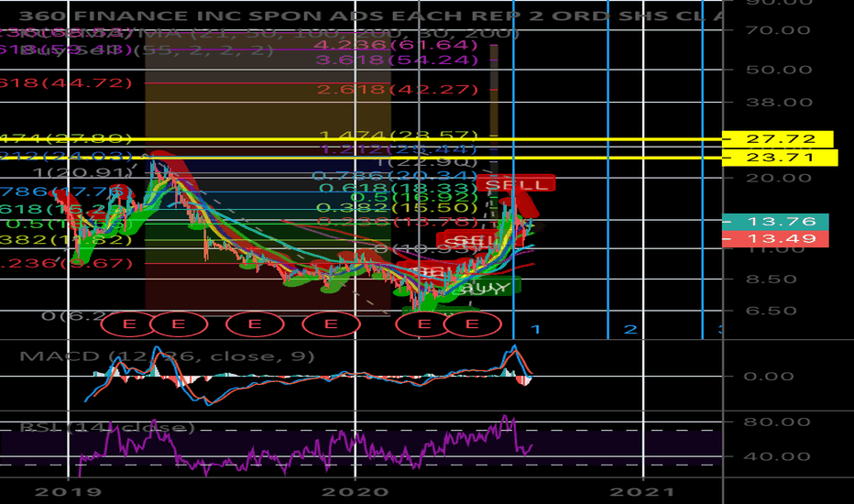Click the Fib level 0.618(18.33)
This screenshot has height=504, width=854.
[x=399, y=188]
